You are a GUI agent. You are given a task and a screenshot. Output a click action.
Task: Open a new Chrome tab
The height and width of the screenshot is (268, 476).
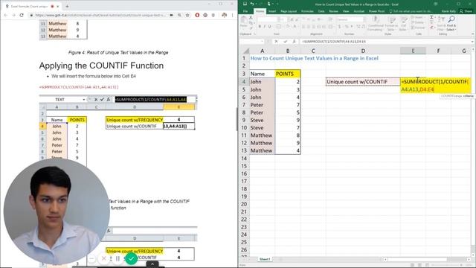pos(67,6)
